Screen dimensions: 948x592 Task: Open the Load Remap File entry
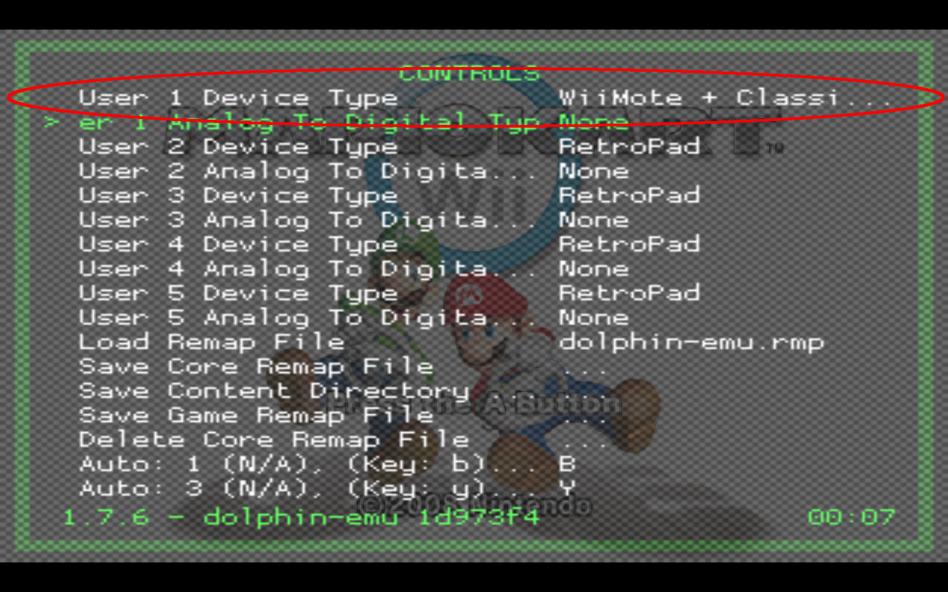tap(211, 341)
